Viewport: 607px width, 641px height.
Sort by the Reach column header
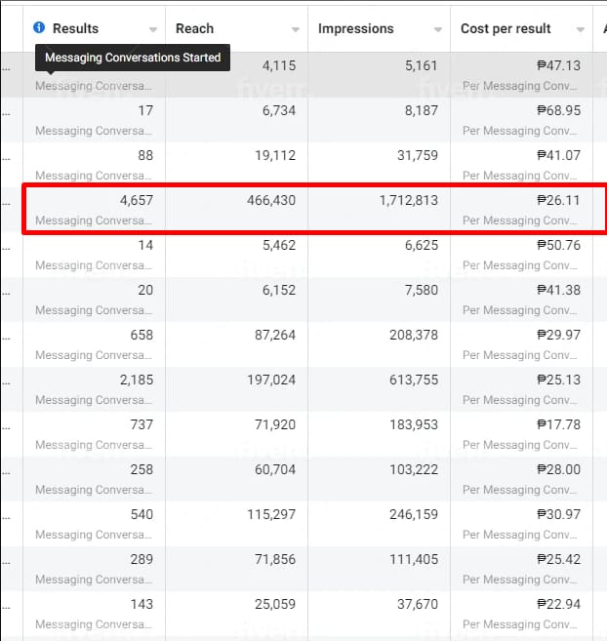point(195,29)
